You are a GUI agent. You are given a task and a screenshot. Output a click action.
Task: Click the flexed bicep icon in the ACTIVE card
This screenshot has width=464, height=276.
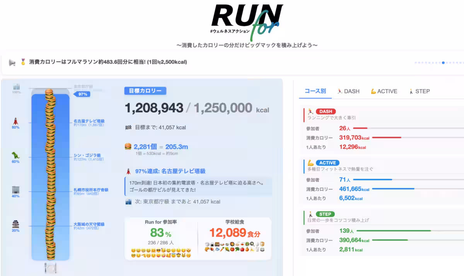pyautogui.click(x=310, y=163)
